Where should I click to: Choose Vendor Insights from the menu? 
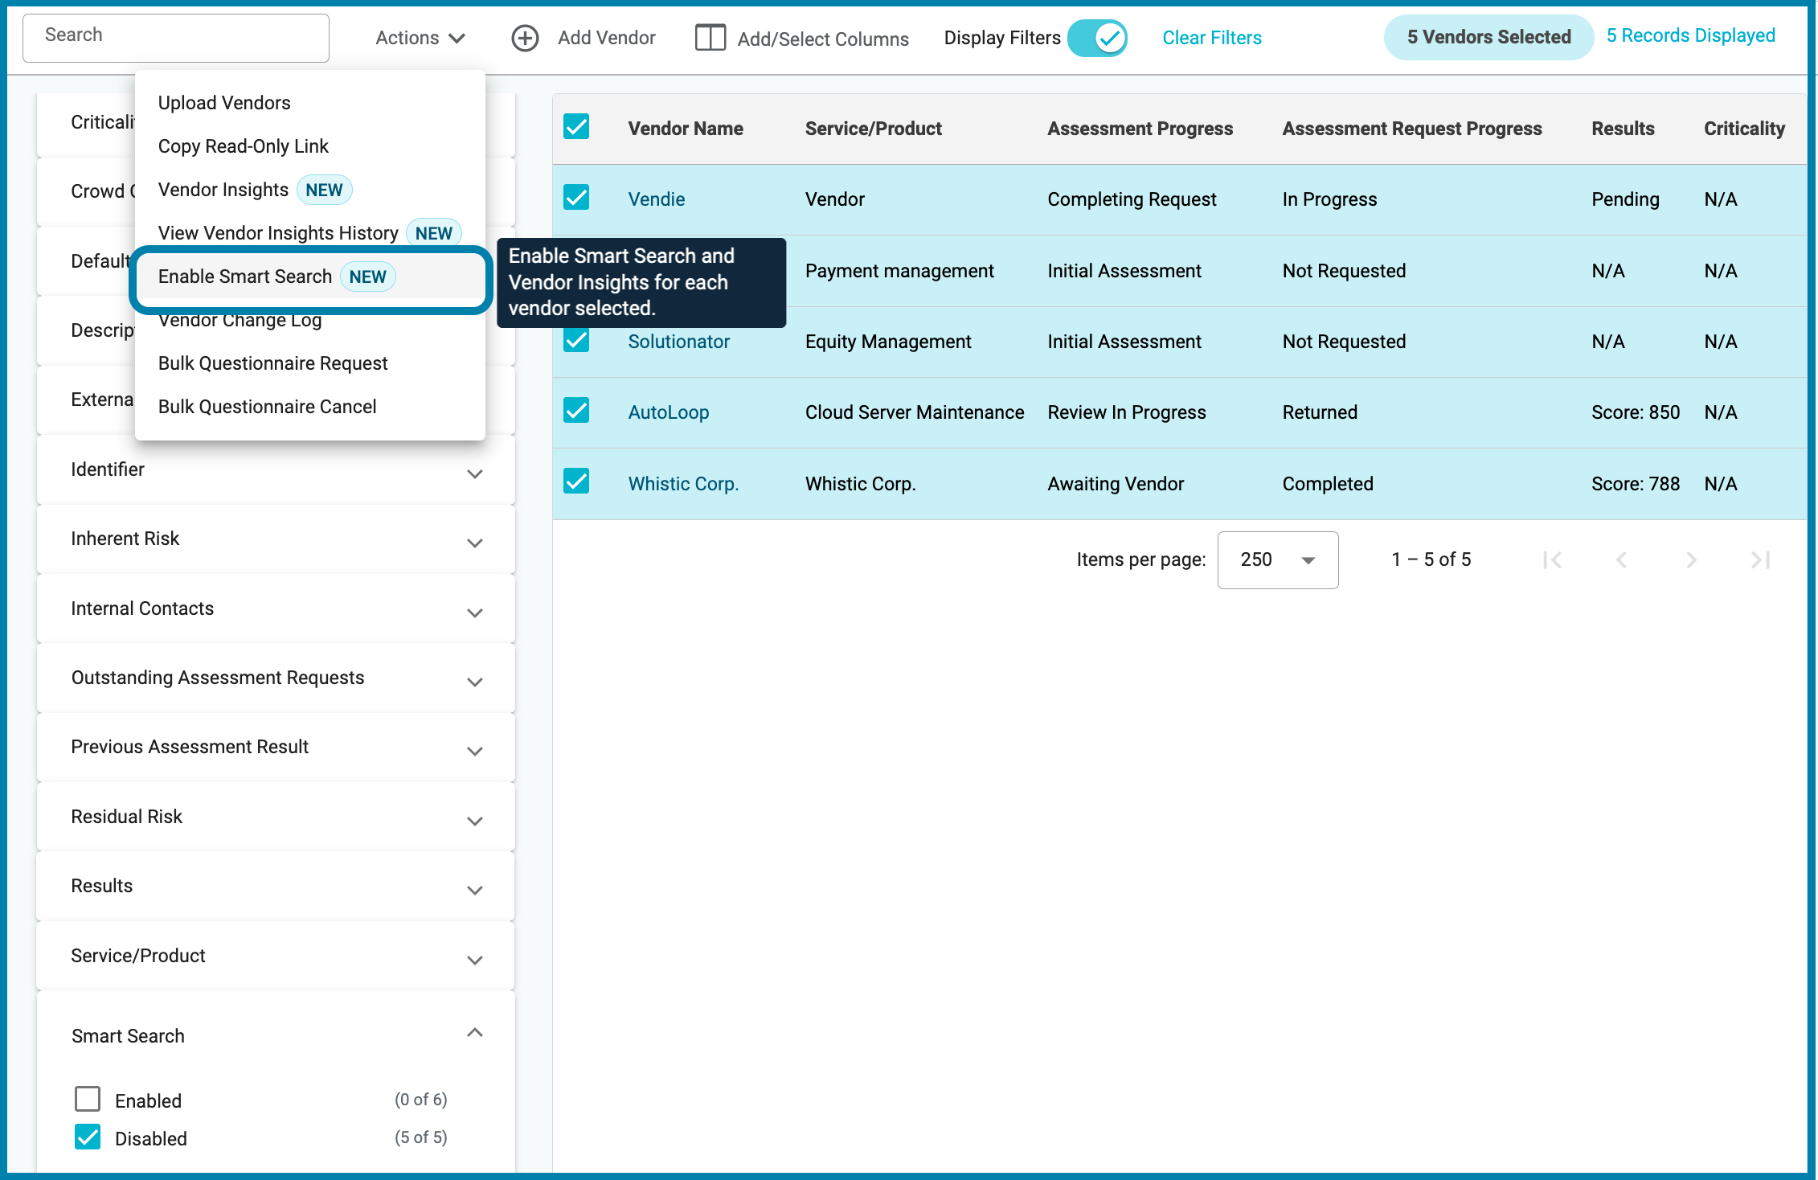pos(223,190)
